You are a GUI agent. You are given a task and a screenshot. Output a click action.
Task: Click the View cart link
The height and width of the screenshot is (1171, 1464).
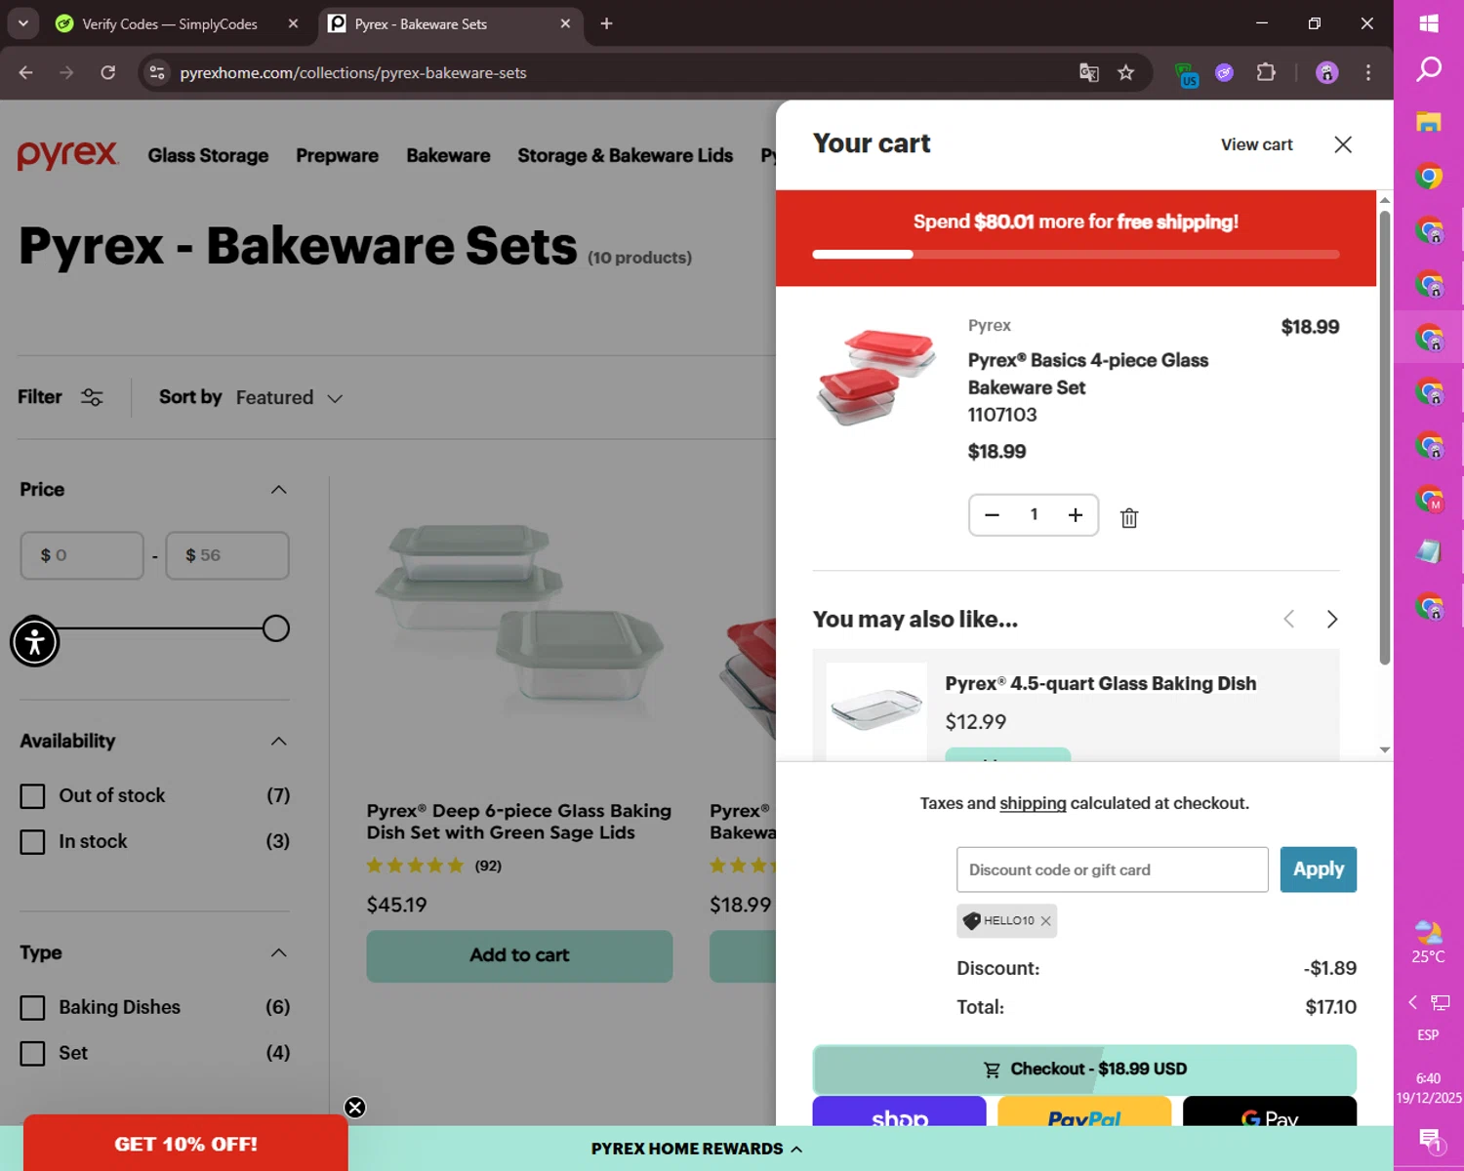[x=1256, y=144]
